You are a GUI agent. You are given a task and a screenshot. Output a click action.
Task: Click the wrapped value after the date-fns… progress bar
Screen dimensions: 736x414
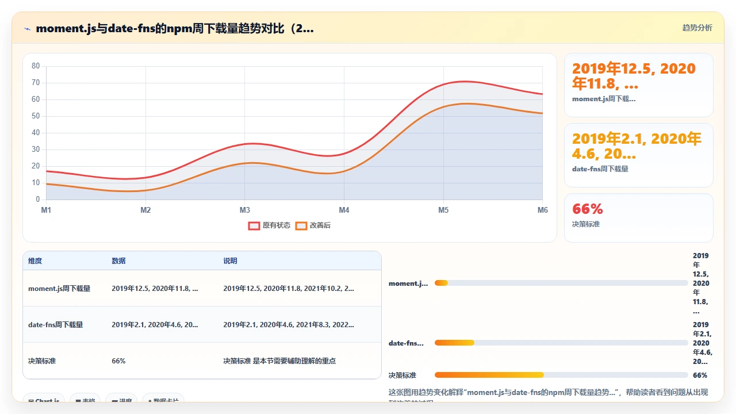(x=703, y=343)
